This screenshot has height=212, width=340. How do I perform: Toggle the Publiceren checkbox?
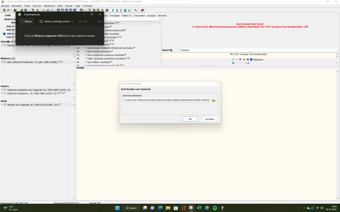coord(251,60)
